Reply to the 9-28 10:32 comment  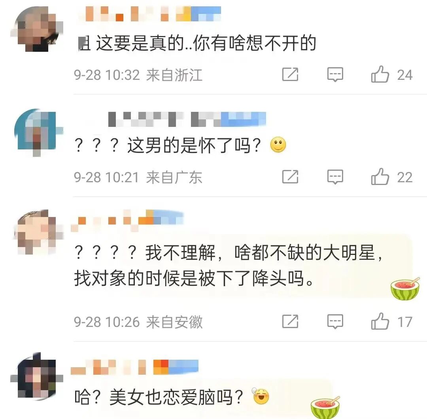(x=335, y=75)
